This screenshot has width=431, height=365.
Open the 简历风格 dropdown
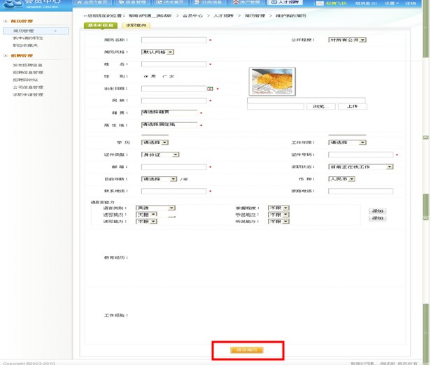pos(157,52)
